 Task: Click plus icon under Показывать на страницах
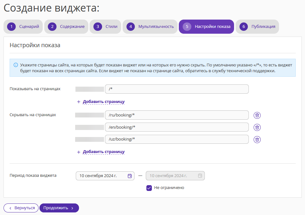(79, 102)
